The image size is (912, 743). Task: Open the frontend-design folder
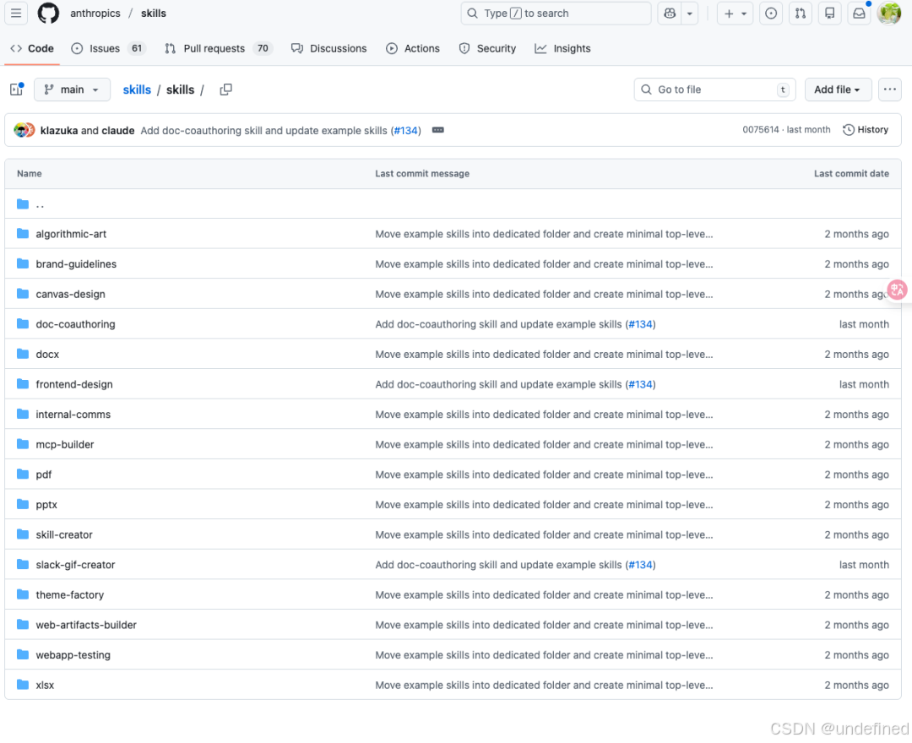(74, 384)
